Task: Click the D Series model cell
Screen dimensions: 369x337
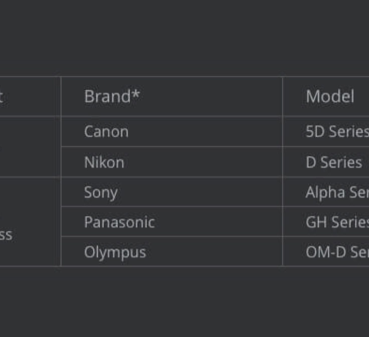Action: coord(334,162)
